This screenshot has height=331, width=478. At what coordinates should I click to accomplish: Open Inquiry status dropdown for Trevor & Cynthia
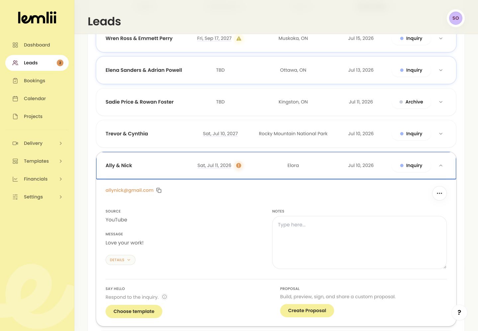[x=411, y=134]
